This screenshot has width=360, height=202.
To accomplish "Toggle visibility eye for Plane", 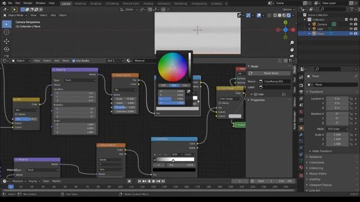I will 351,34.
